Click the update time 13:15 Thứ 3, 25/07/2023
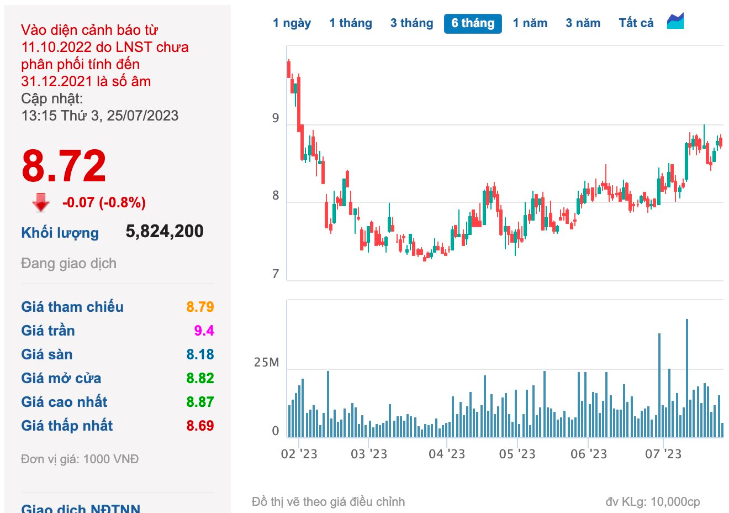729x513 pixels. pos(100,116)
